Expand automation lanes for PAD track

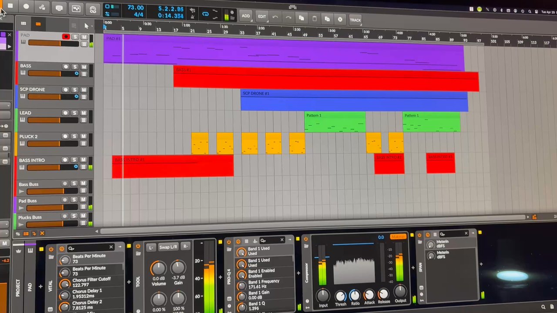click(84, 44)
